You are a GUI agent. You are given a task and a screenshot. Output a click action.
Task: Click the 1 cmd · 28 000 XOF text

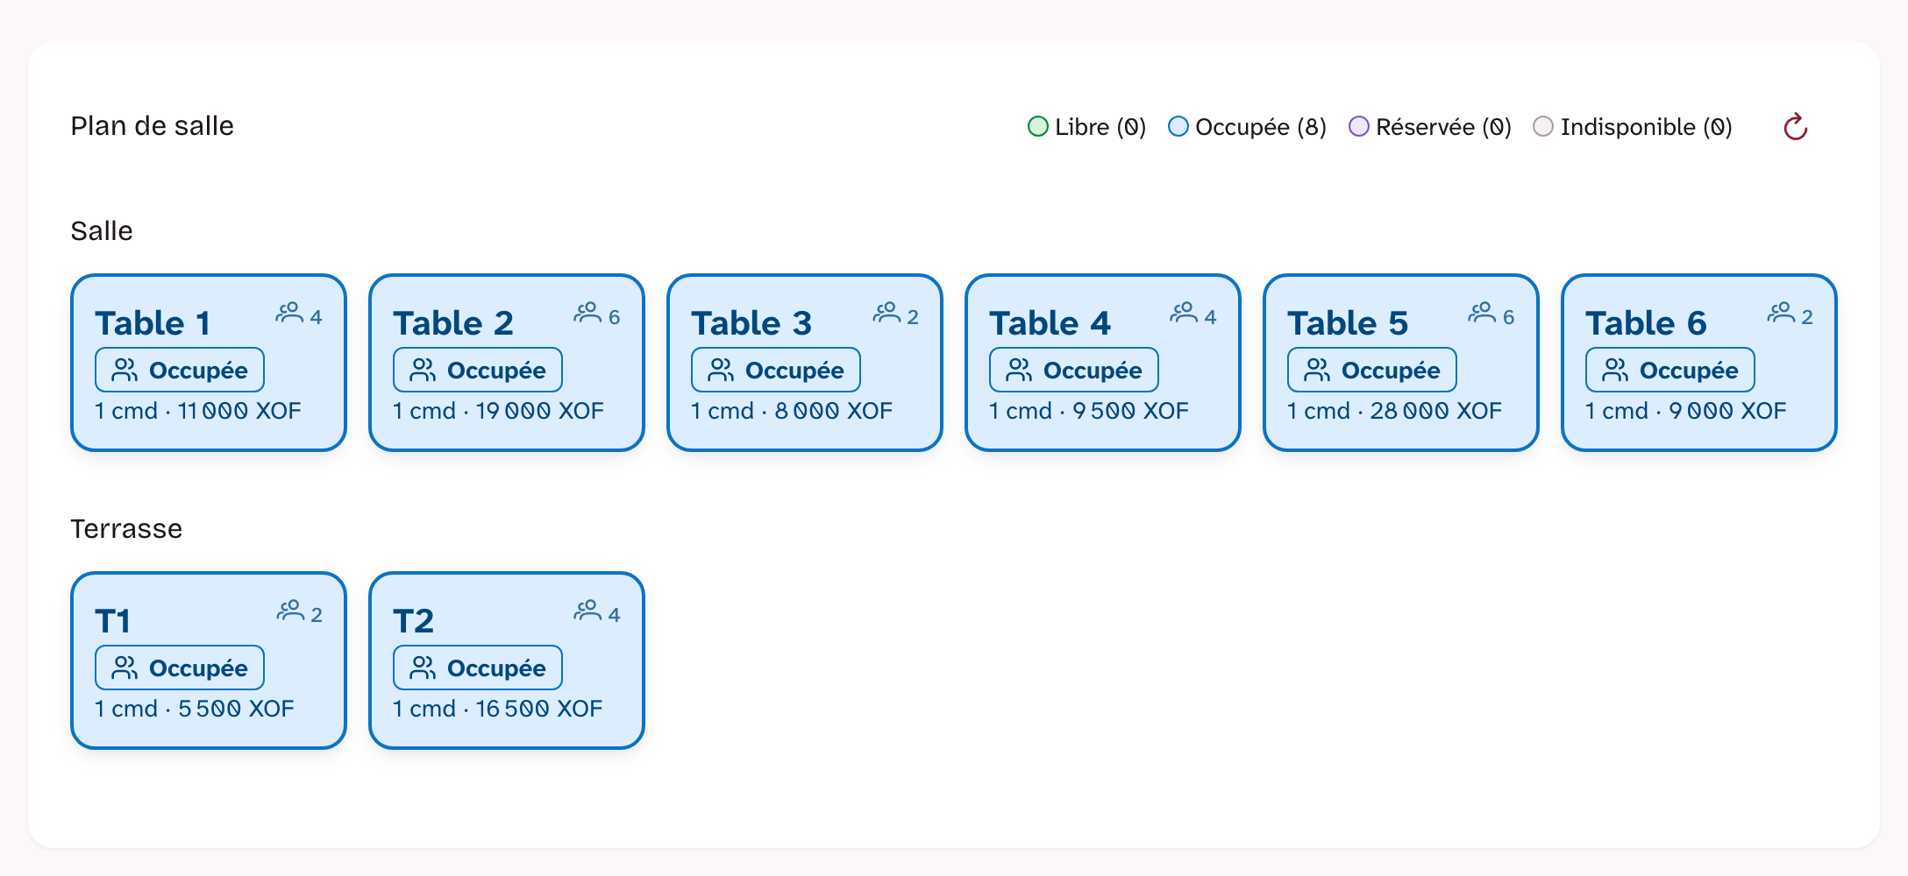coord(1395,411)
